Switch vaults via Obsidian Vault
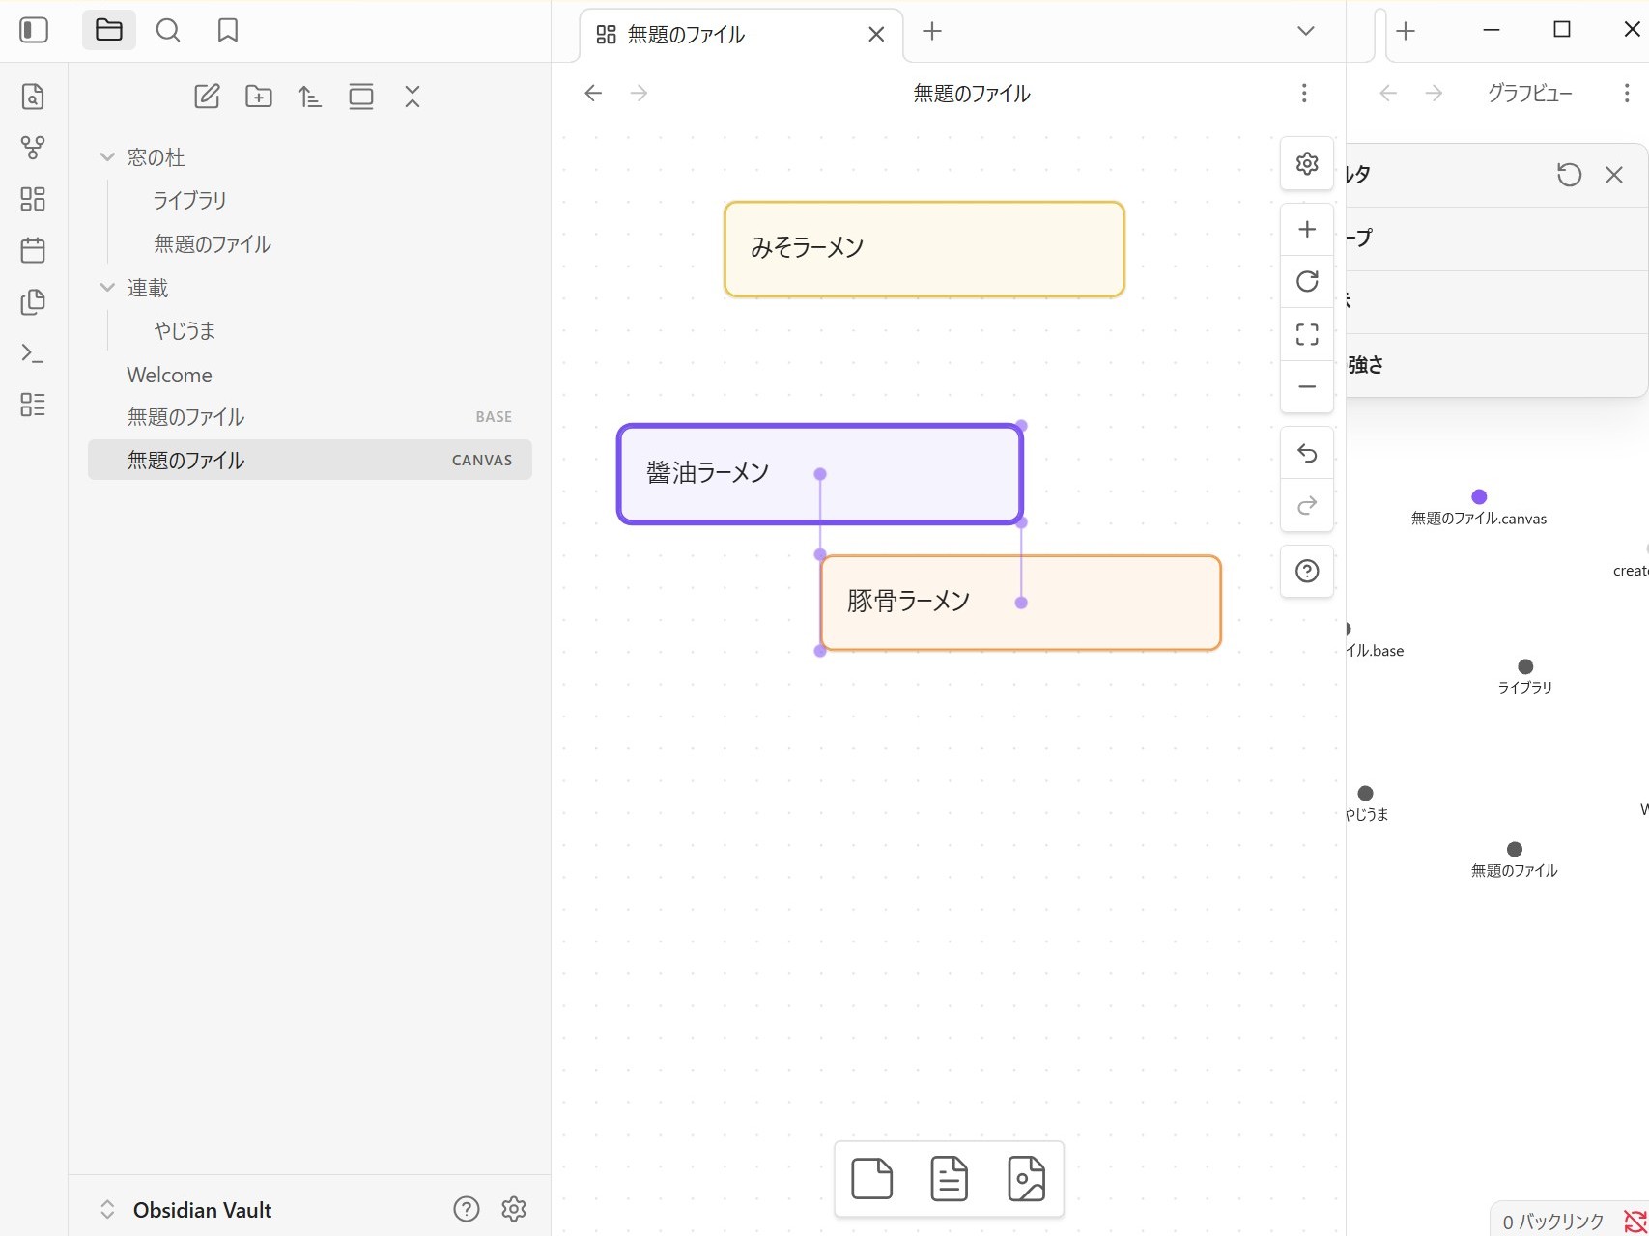1649x1236 pixels. 188,1210
